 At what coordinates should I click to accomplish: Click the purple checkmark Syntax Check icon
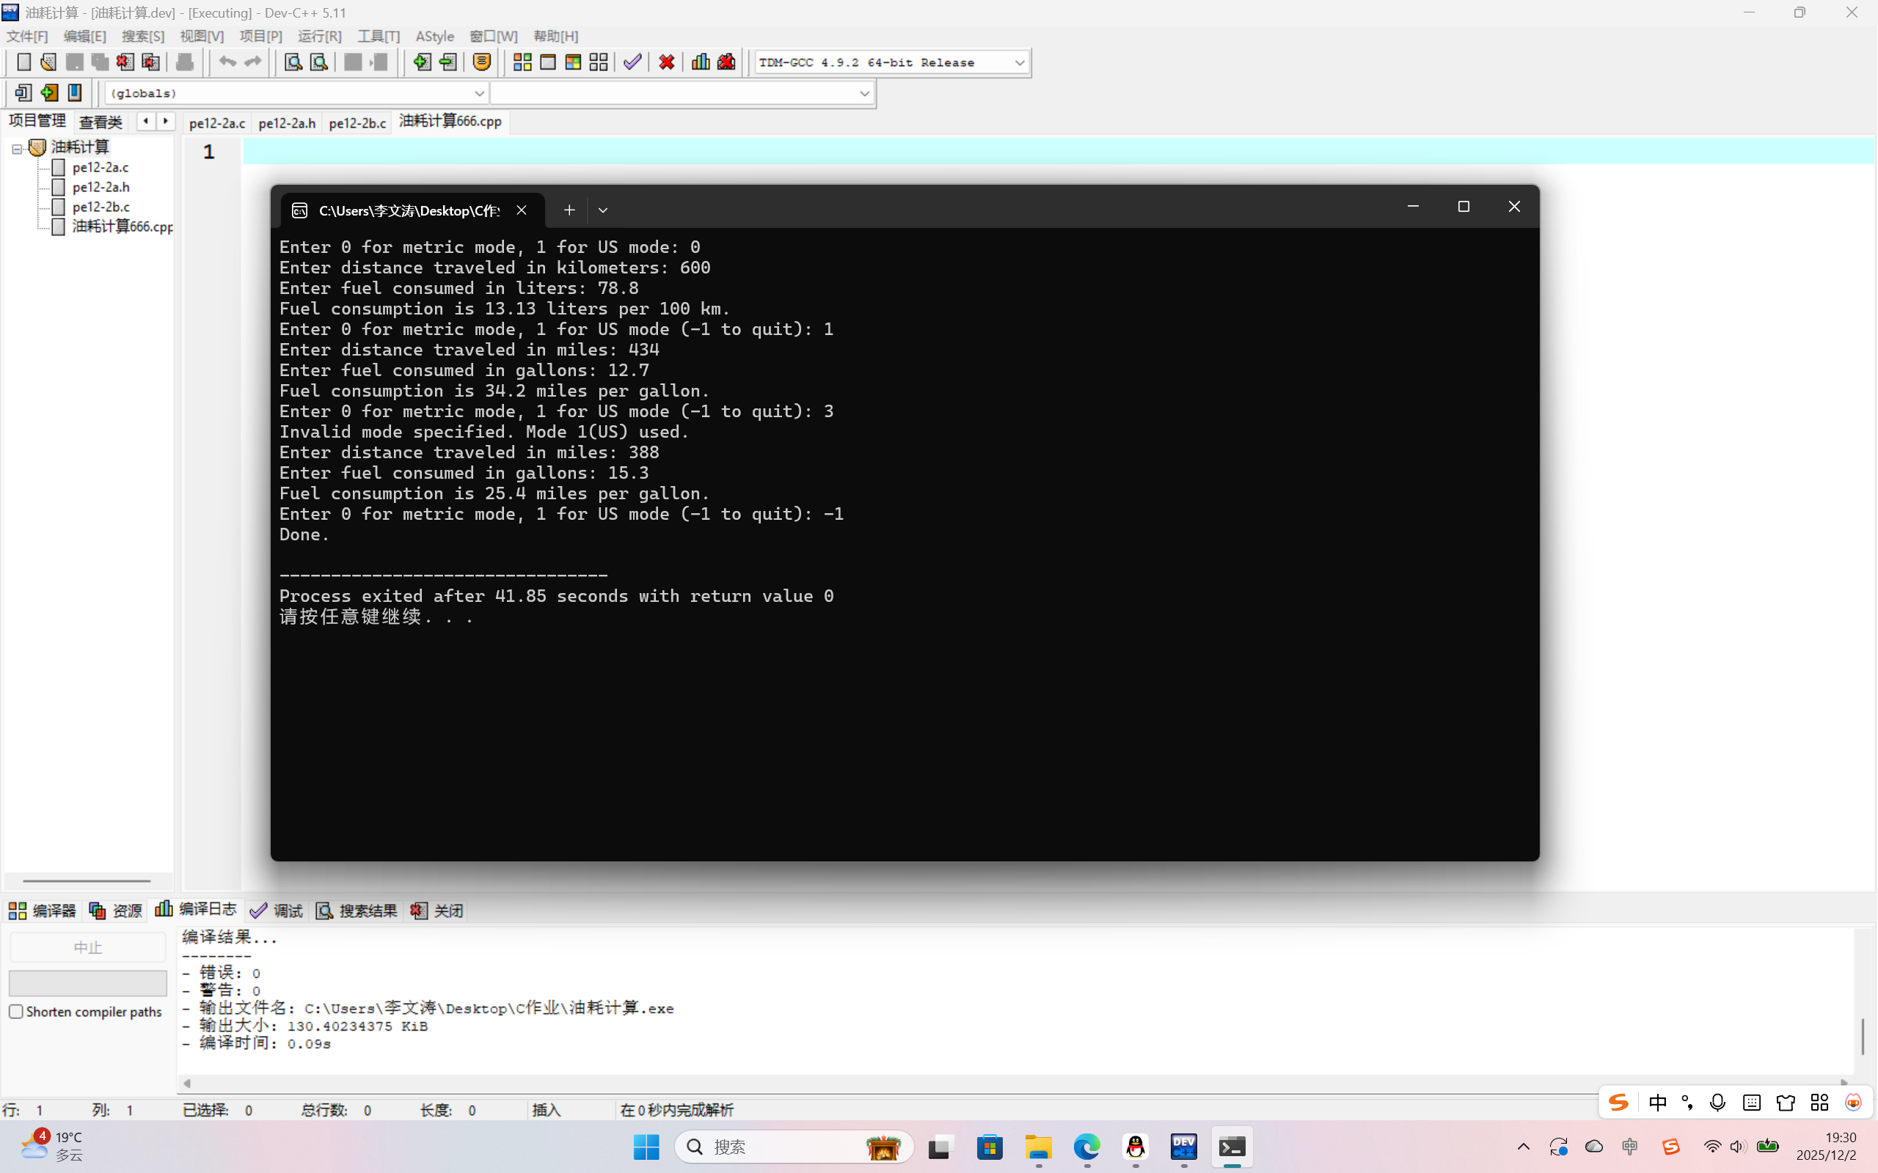(x=632, y=62)
